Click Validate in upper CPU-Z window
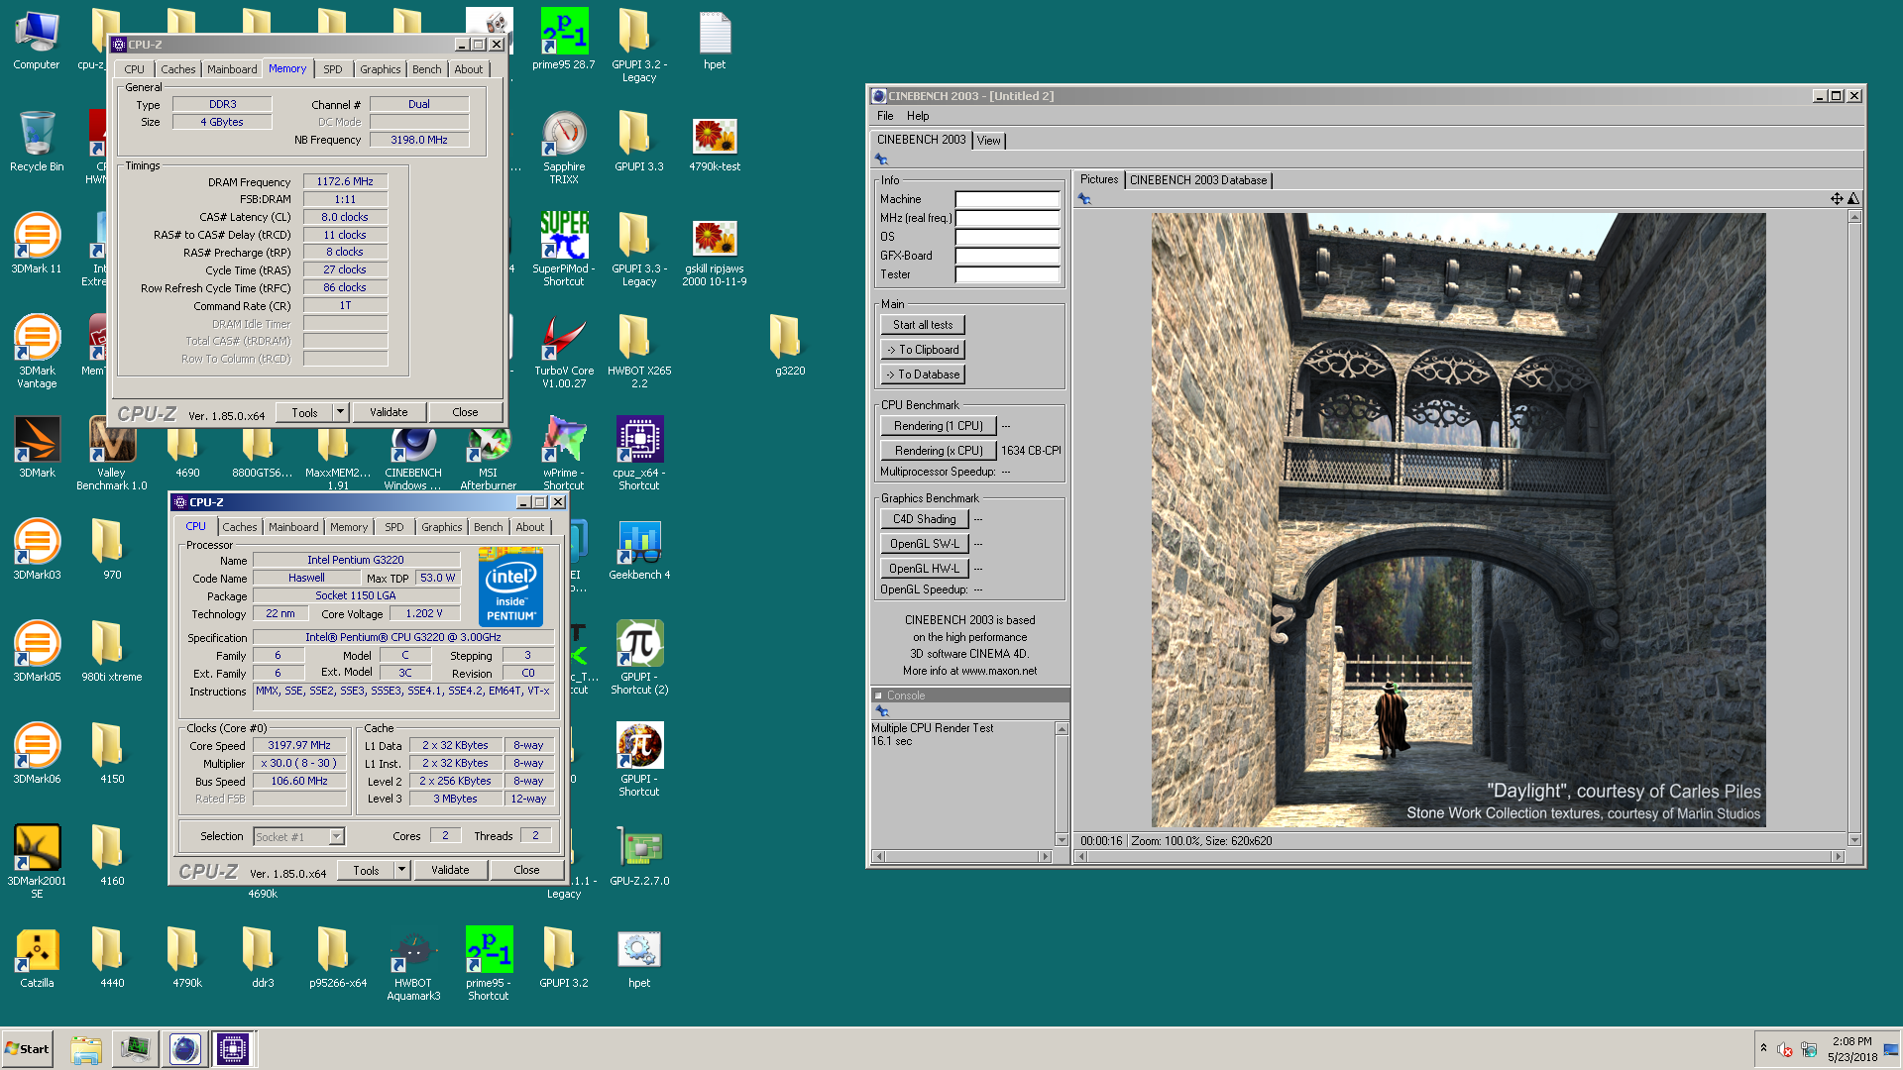The image size is (1903, 1070). [389, 412]
